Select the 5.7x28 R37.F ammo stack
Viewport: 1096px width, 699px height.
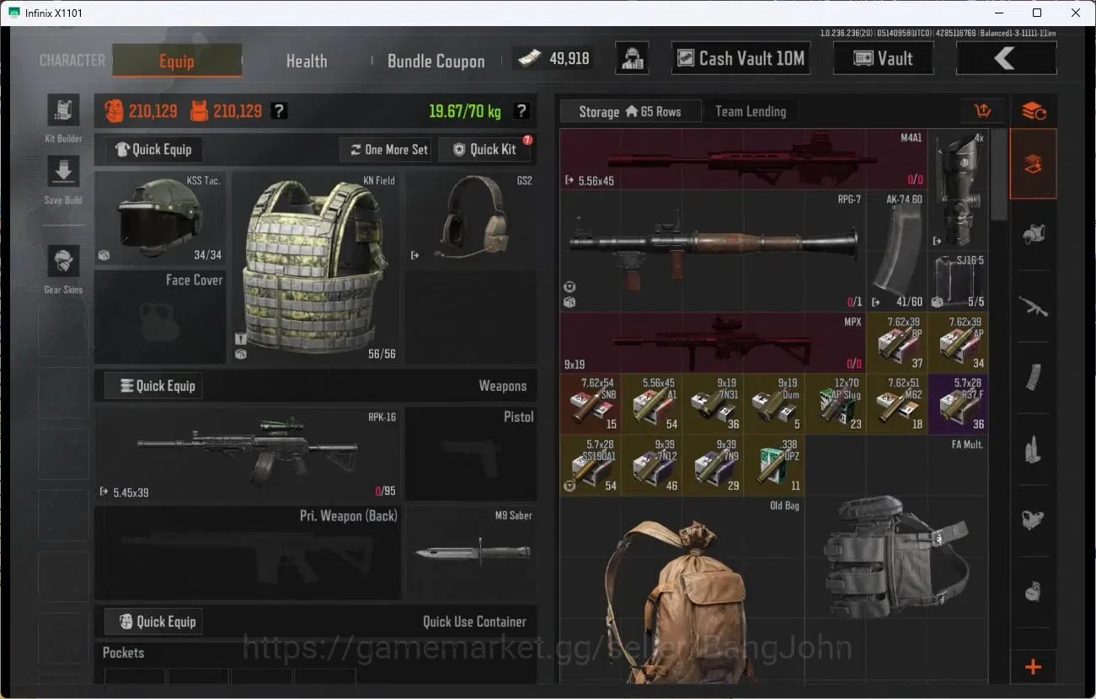pyautogui.click(x=958, y=403)
